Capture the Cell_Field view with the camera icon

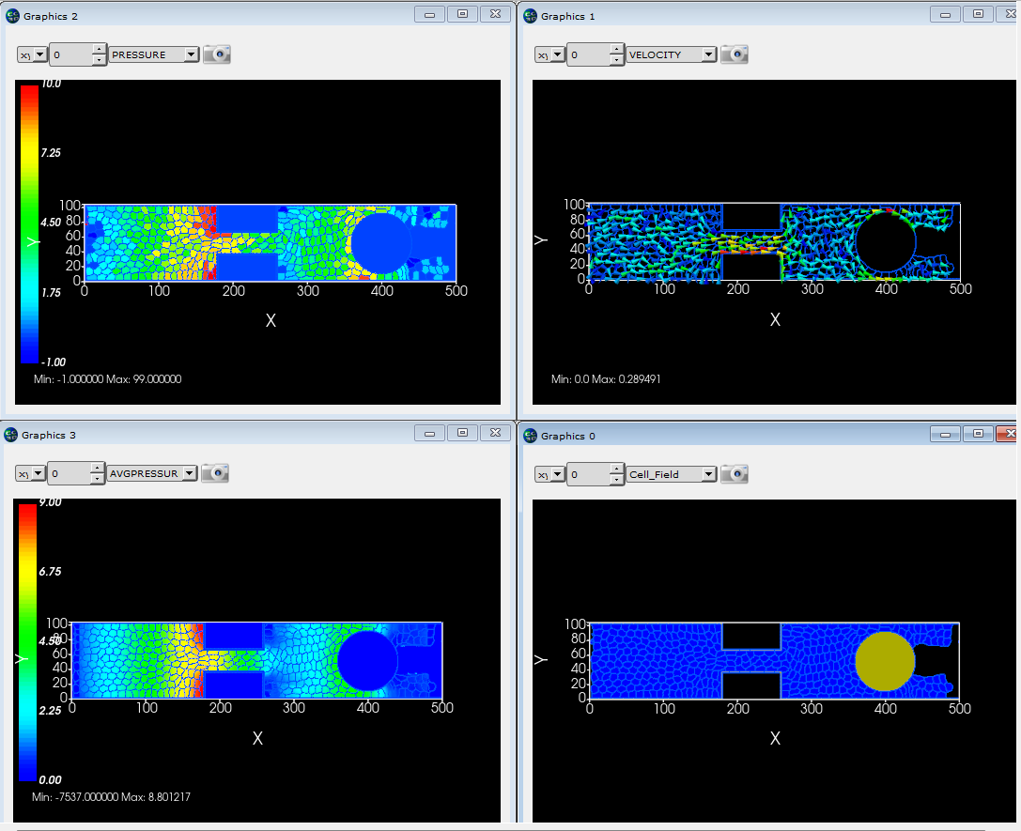[735, 474]
